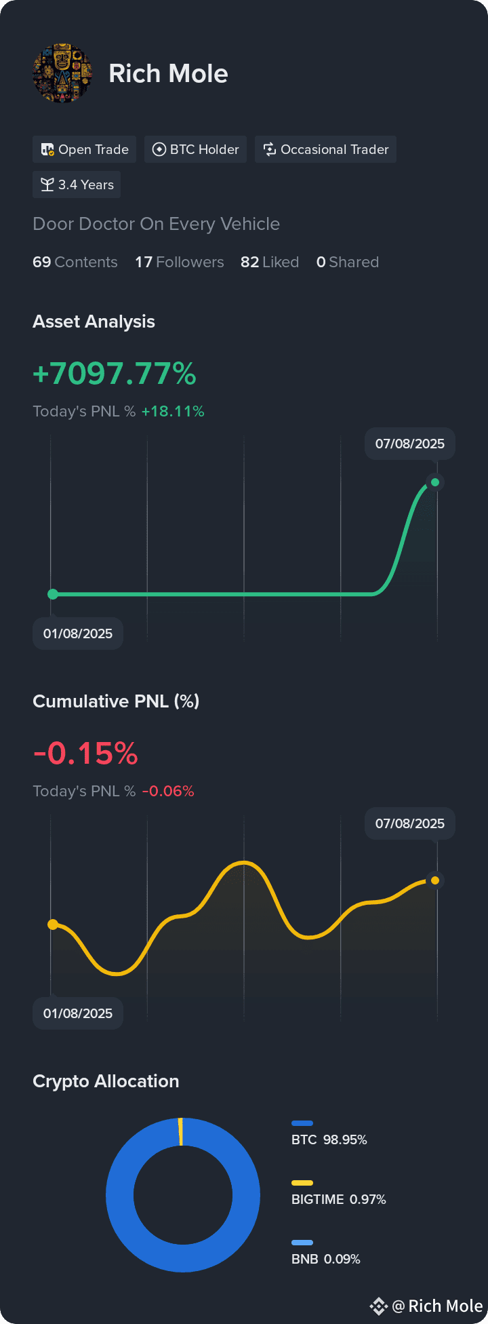This screenshot has height=1324, width=488.
Task: Click the Binance logo in watermark
Action: point(378,1306)
